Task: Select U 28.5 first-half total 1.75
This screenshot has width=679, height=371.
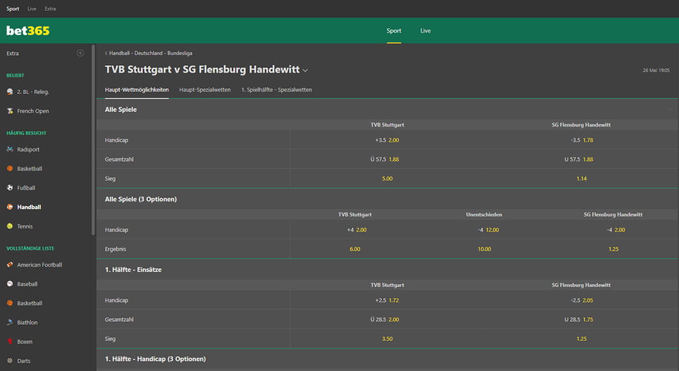Action: 578,320
